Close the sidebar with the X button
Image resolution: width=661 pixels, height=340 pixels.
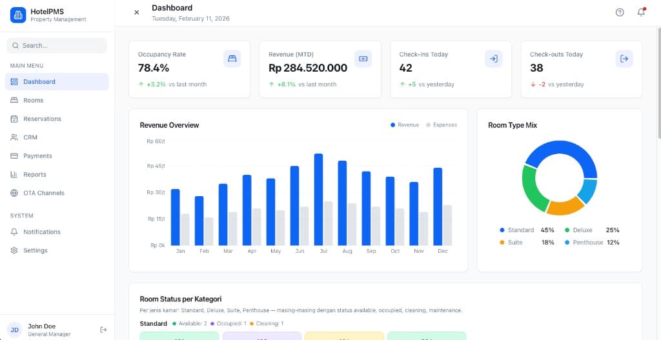click(136, 12)
